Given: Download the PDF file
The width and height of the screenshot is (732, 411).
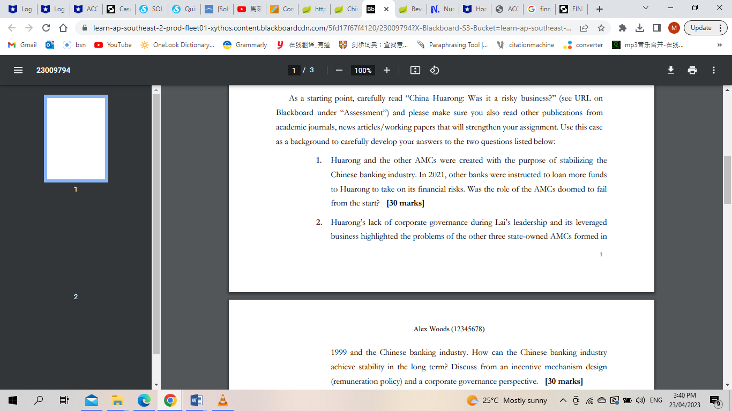Looking at the screenshot, I should click(x=670, y=70).
